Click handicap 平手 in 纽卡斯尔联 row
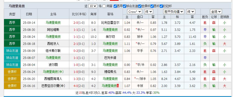The image size is (233, 97). coord(140,51)
